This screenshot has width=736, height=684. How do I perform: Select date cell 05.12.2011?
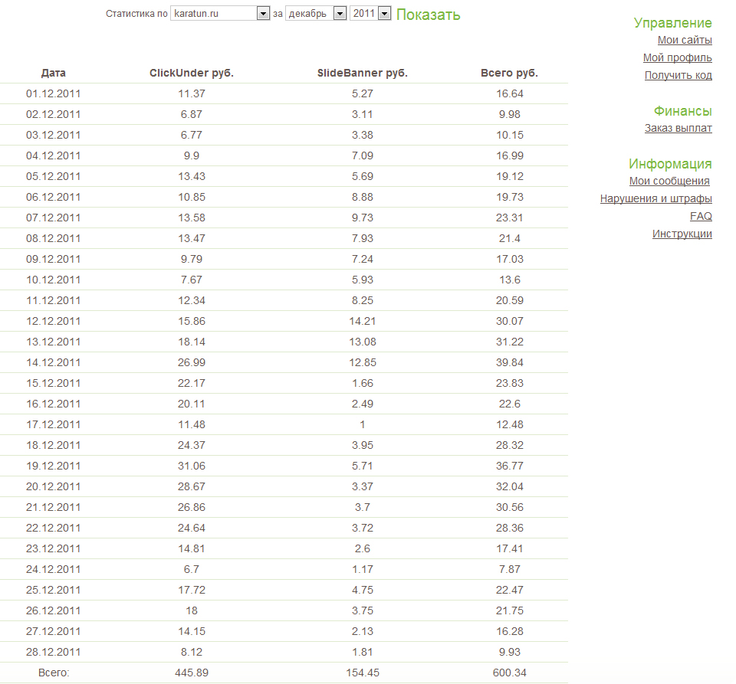tap(54, 176)
